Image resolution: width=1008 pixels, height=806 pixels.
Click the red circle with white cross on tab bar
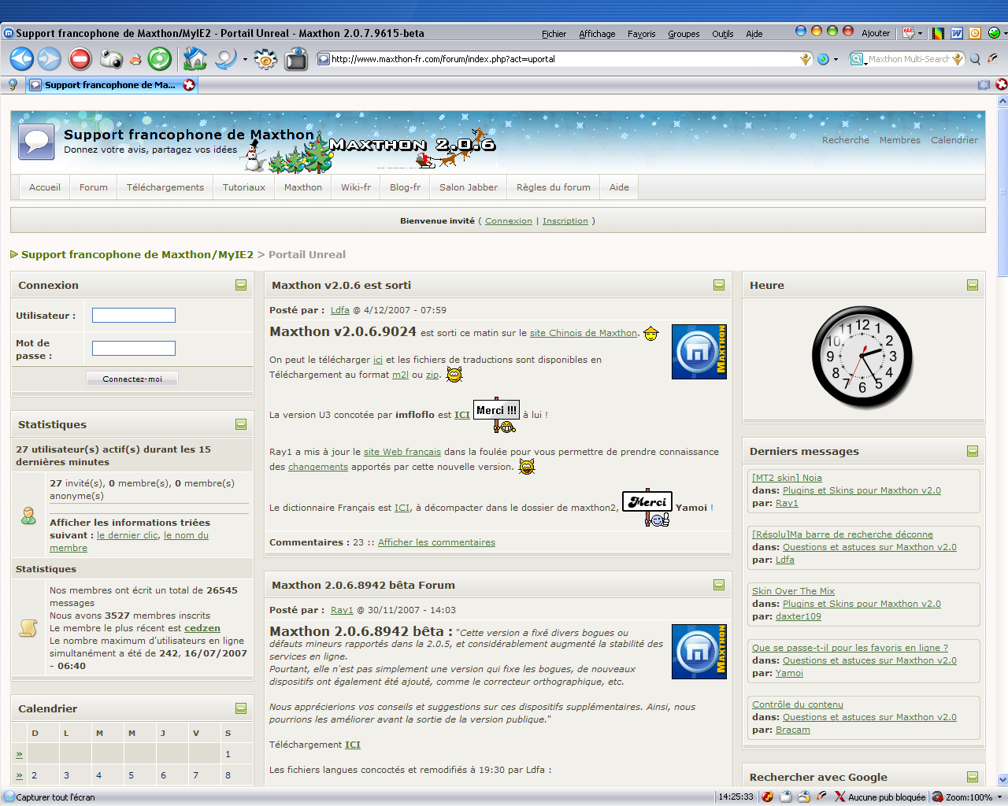pos(1002,84)
